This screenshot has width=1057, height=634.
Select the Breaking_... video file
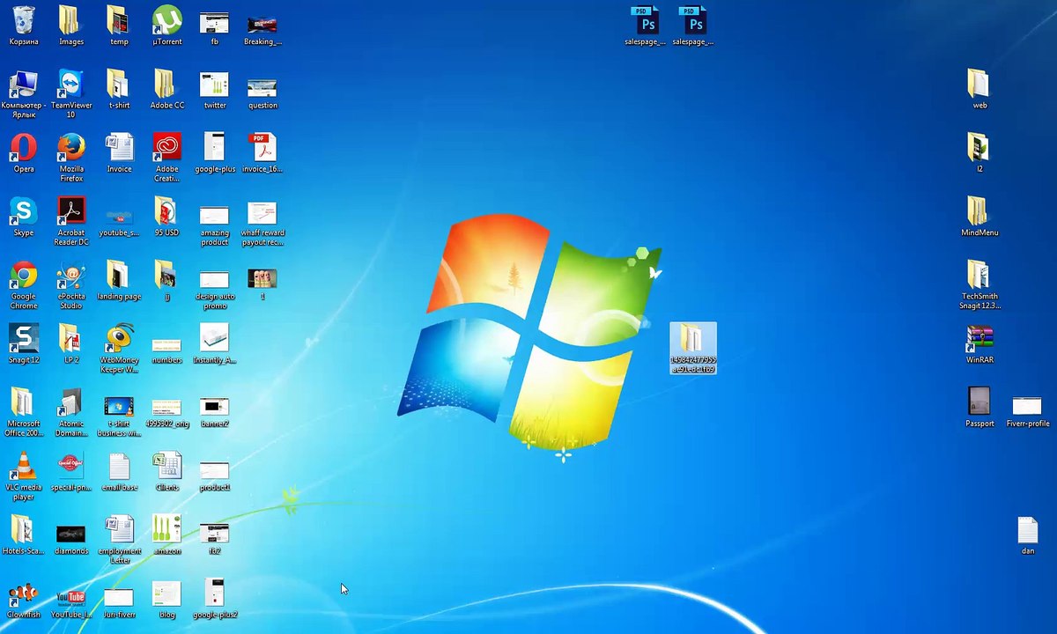click(x=262, y=30)
